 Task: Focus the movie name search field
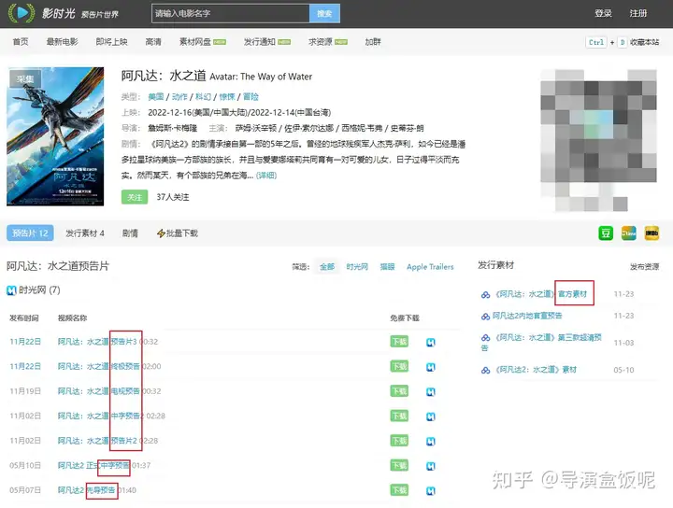click(x=231, y=13)
